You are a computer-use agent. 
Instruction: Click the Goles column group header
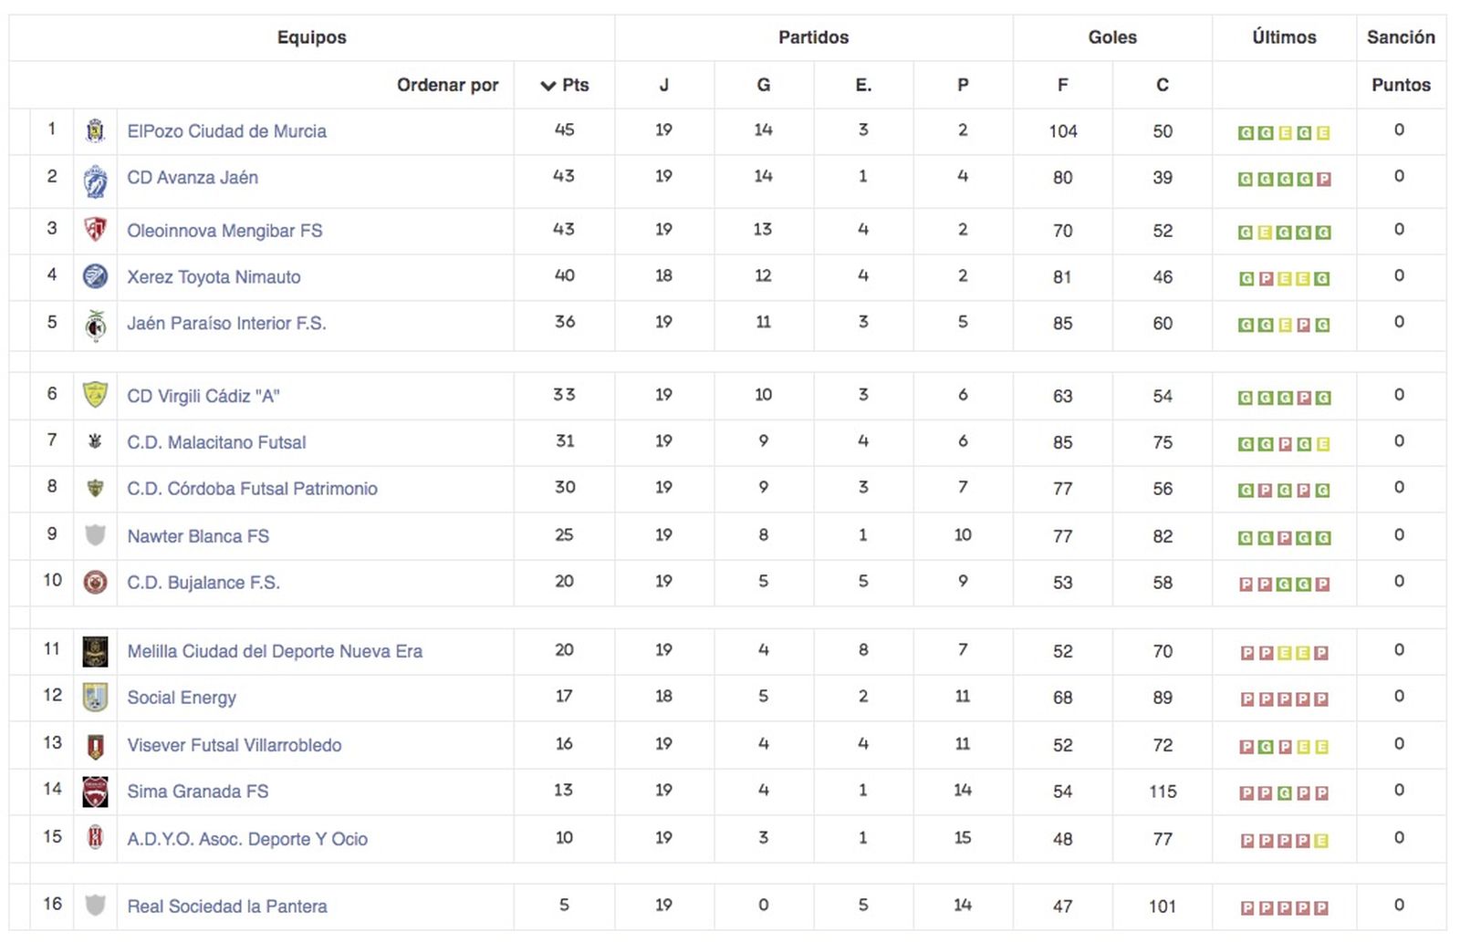click(x=1111, y=37)
